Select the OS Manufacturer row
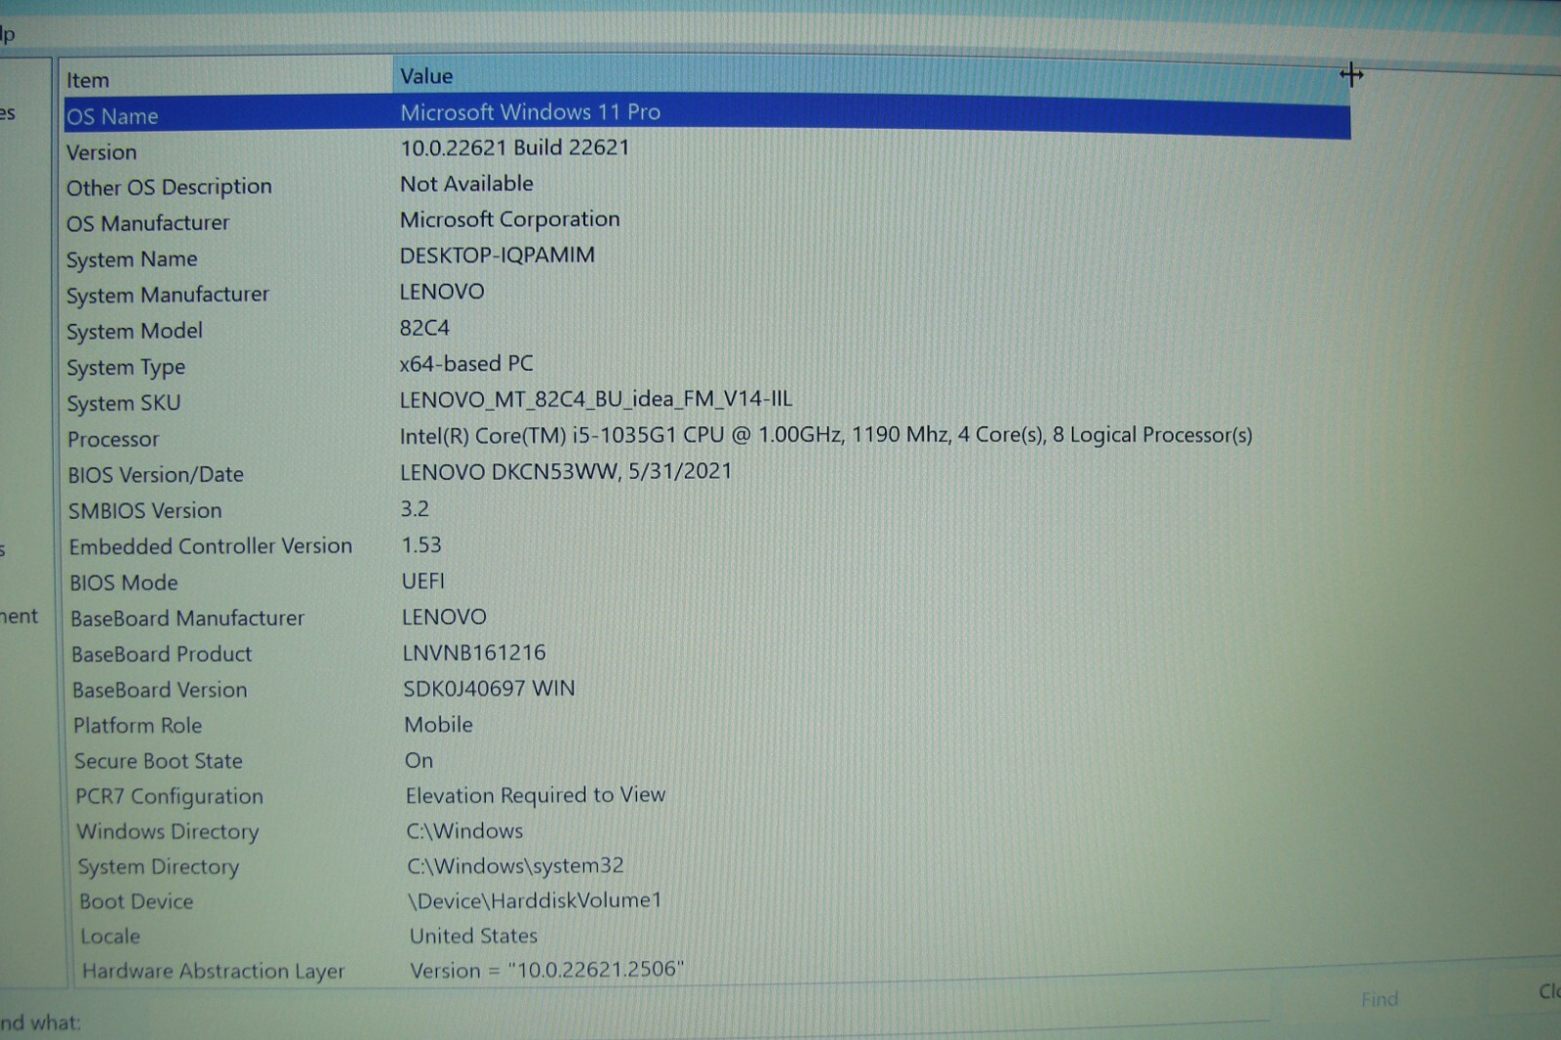Image resolution: width=1561 pixels, height=1040 pixels. [147, 223]
